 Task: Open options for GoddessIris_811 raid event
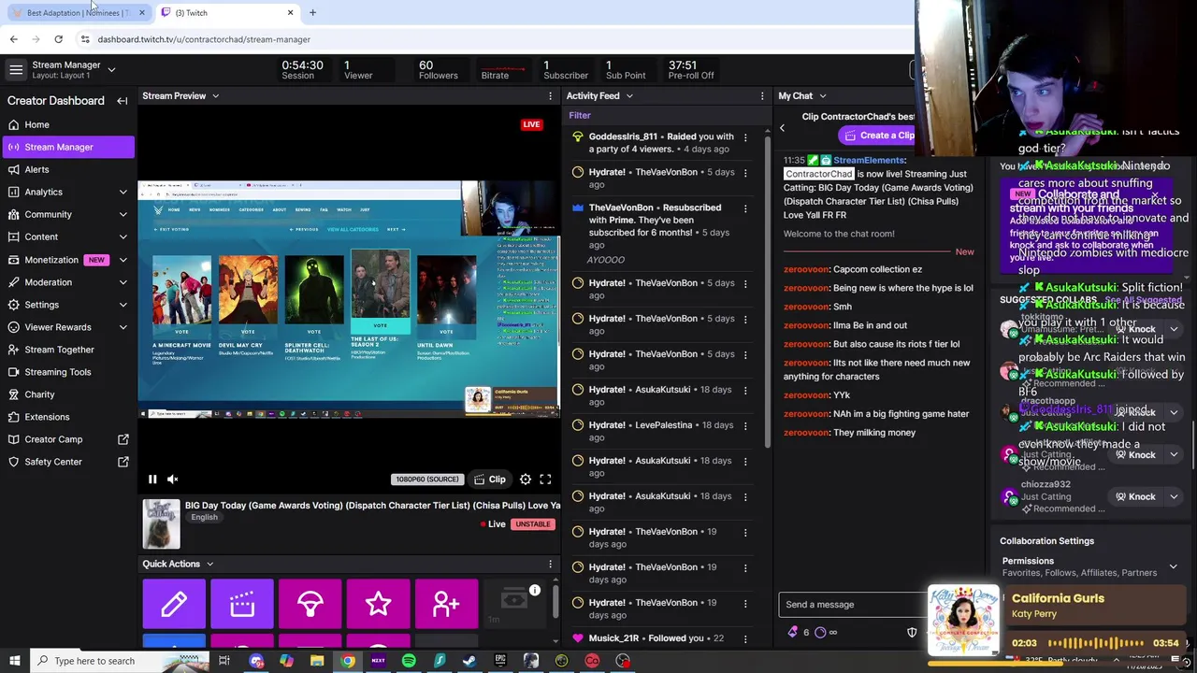(745, 137)
